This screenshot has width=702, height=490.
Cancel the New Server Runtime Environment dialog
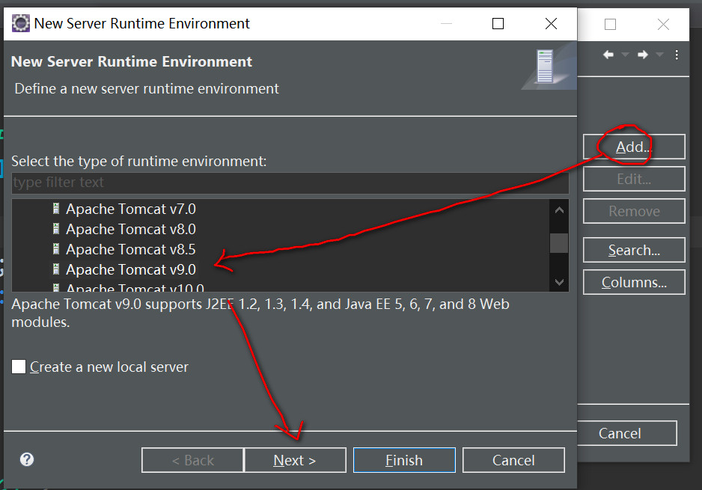pos(513,460)
